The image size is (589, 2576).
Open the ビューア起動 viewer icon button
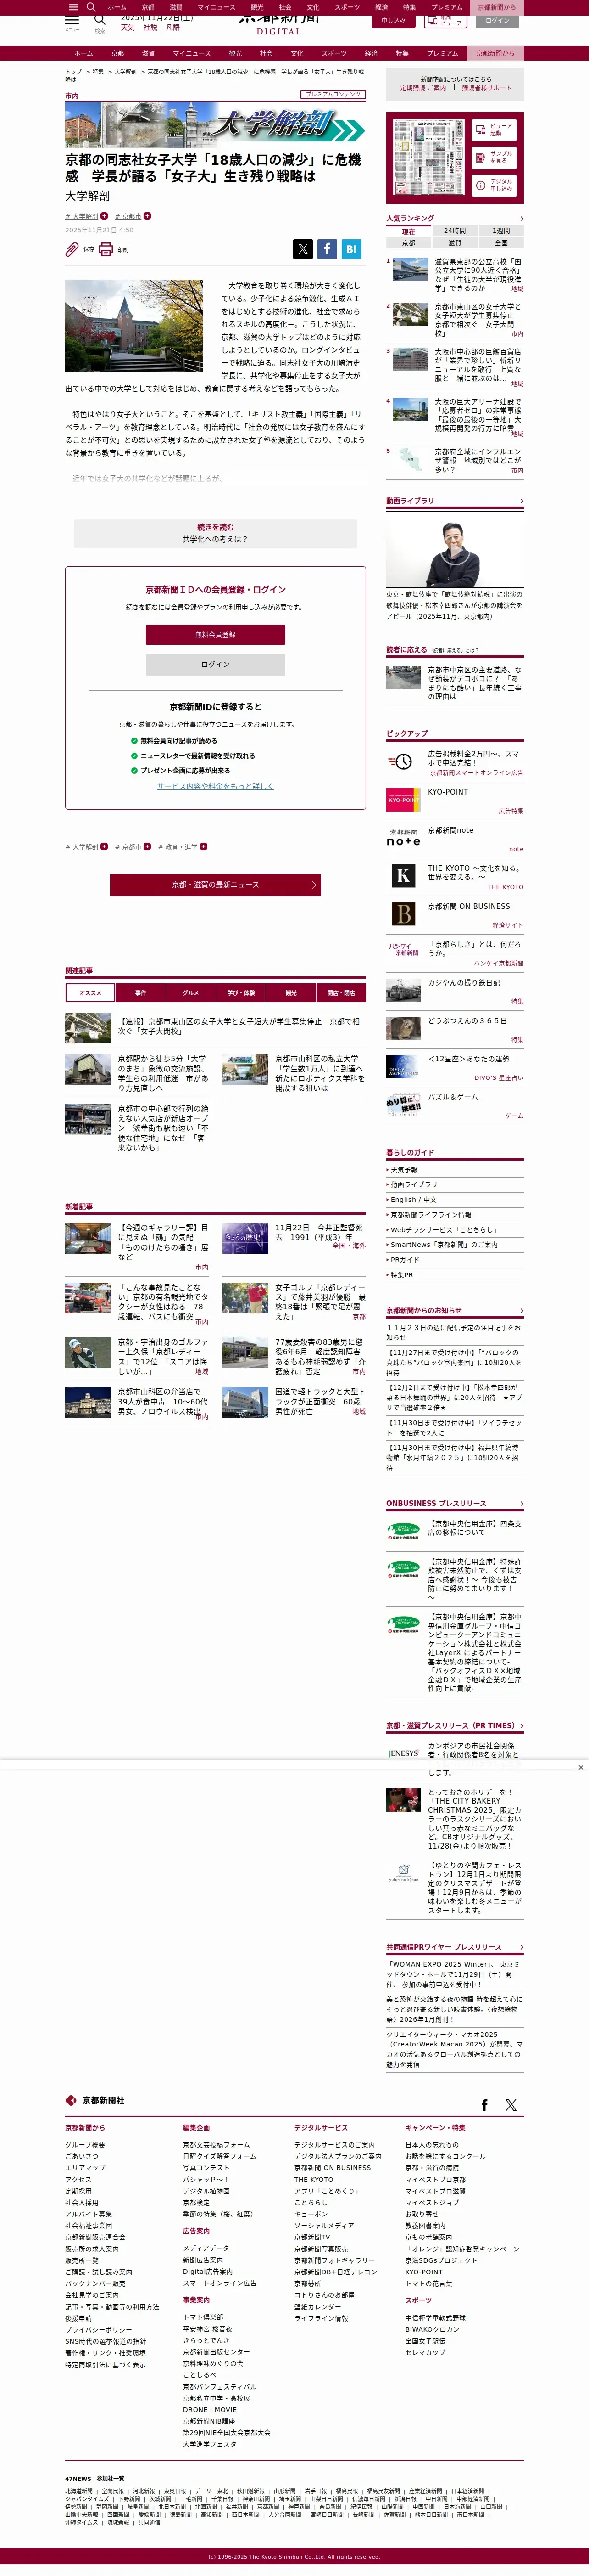(495, 131)
